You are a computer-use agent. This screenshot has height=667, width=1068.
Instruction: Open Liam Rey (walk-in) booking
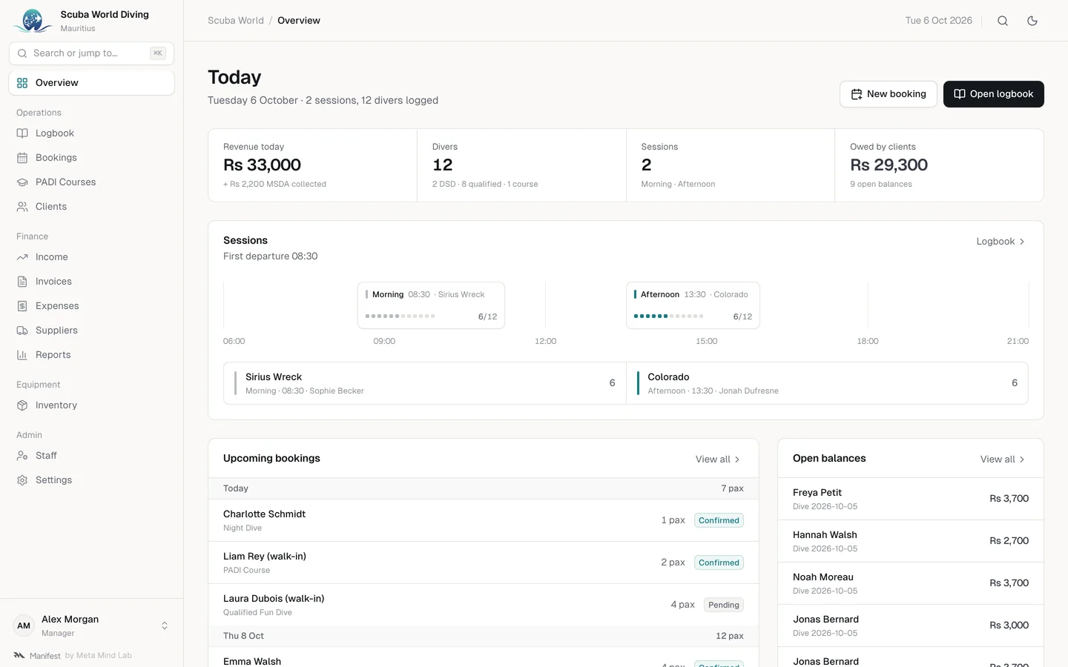(x=484, y=563)
